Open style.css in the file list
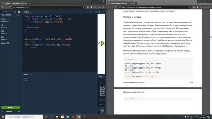Image resolution: width=212 pixels, height=119 pixels. pos(4,33)
